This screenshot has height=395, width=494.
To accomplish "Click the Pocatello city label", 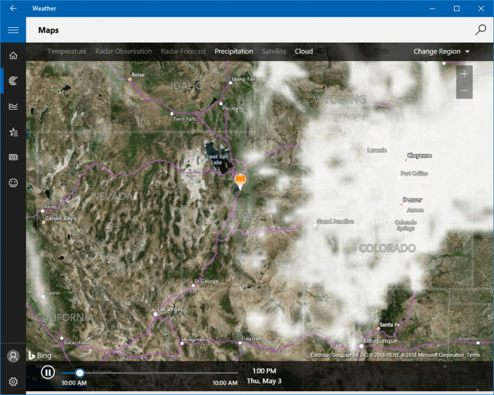I will (x=233, y=108).
